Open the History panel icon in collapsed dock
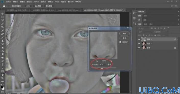The height and width of the screenshot is (94, 180). 134,13
